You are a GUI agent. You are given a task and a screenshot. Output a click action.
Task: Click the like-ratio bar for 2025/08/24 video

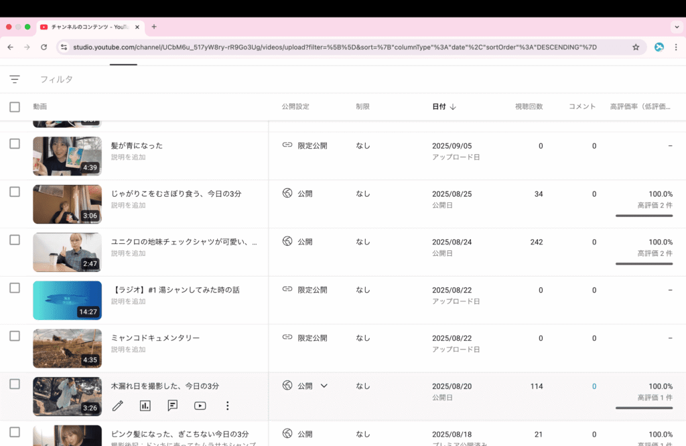click(x=644, y=264)
